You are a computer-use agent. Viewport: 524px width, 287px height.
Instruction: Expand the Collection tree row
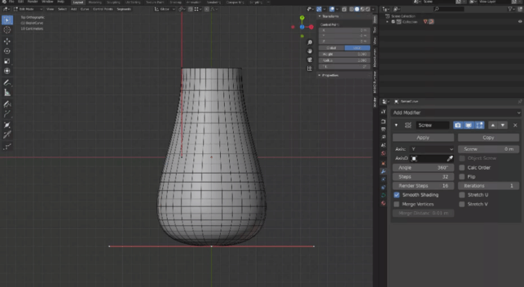pyautogui.click(x=388, y=22)
